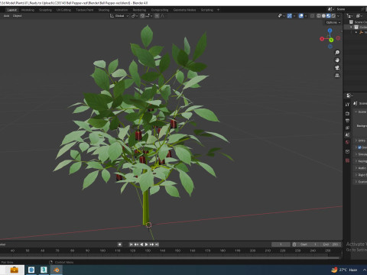This screenshot has height=275, width=367.
Task: Open the Options dropdown in viewport
Action: pyautogui.click(x=333, y=22)
